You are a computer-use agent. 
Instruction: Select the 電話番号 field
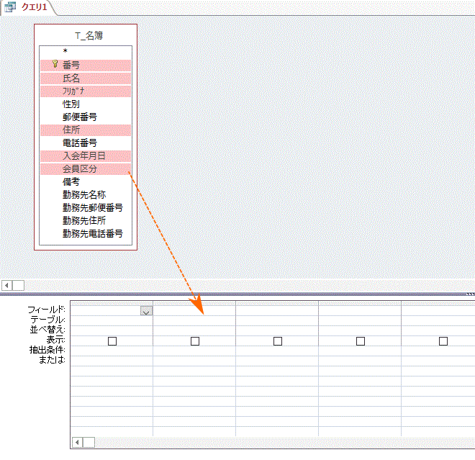coord(86,143)
